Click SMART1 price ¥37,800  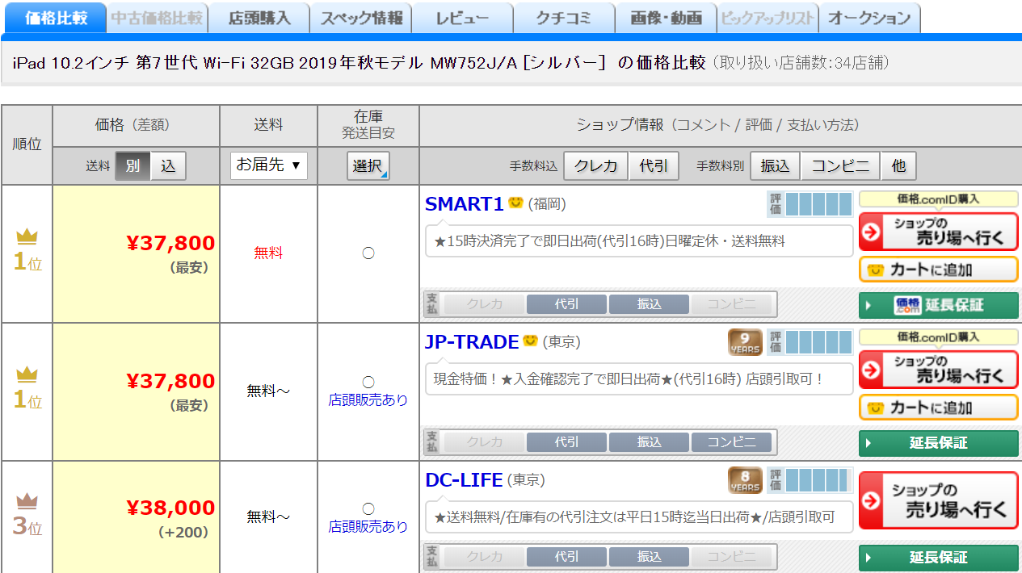tap(170, 243)
